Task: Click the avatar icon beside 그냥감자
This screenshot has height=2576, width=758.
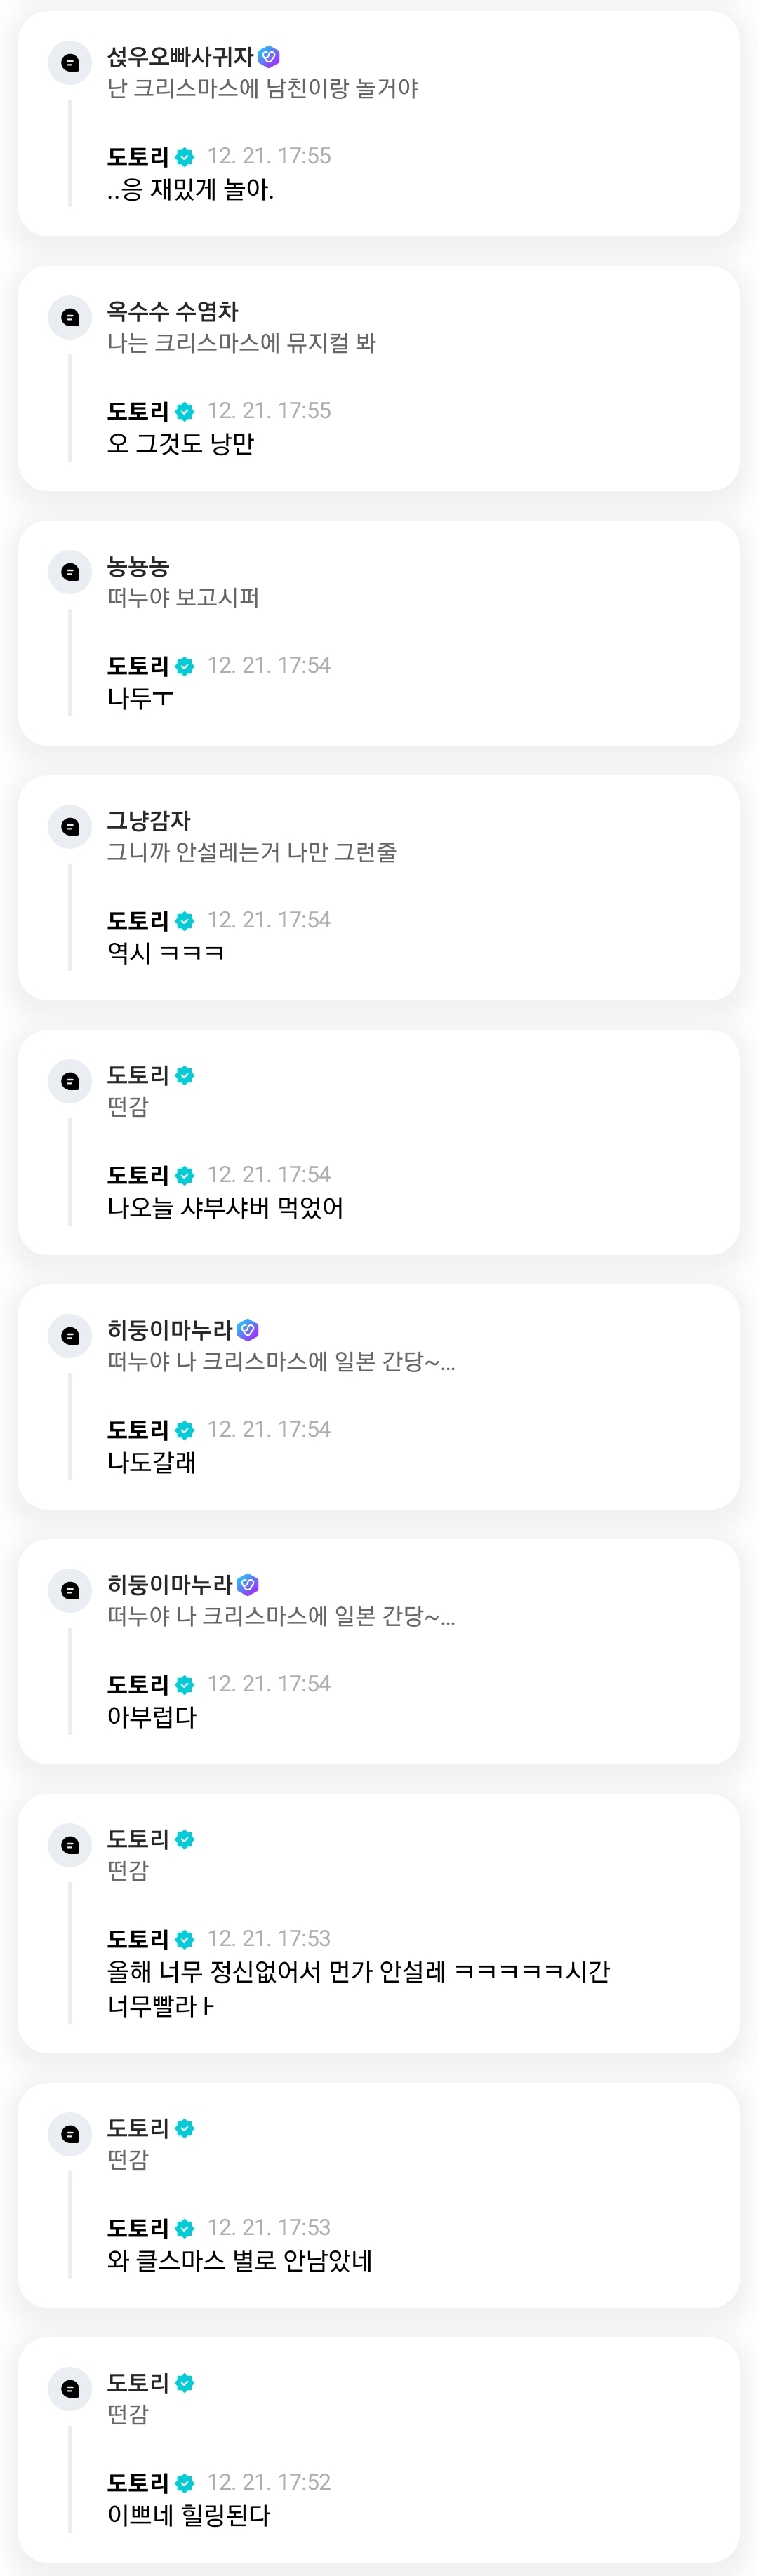Action: (x=70, y=826)
